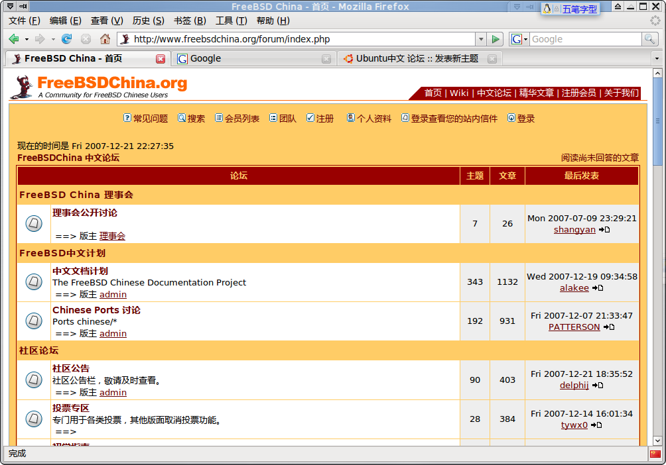Click the forum status icon for 理事会公开讨论
Screen dimensions: 666x465
click(x=34, y=224)
